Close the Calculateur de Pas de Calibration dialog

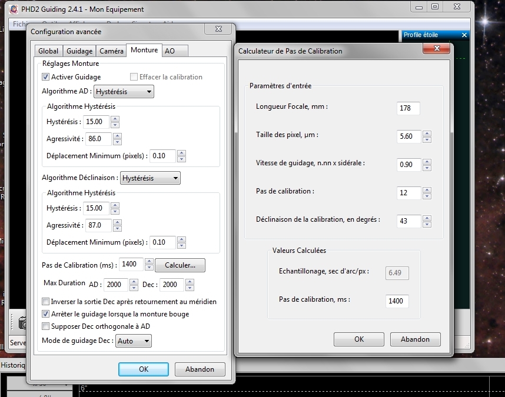(436, 48)
